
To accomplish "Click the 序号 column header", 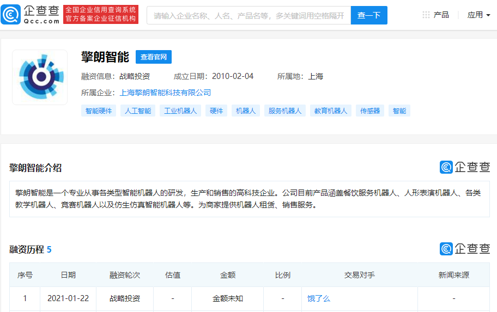I will pos(25,275).
